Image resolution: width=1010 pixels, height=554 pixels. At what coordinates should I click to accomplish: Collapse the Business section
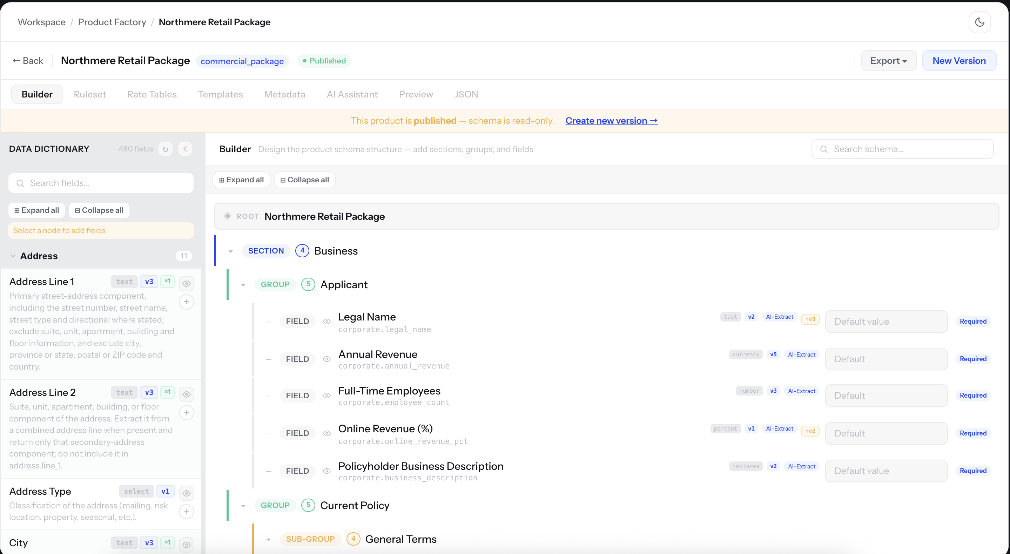[230, 251]
